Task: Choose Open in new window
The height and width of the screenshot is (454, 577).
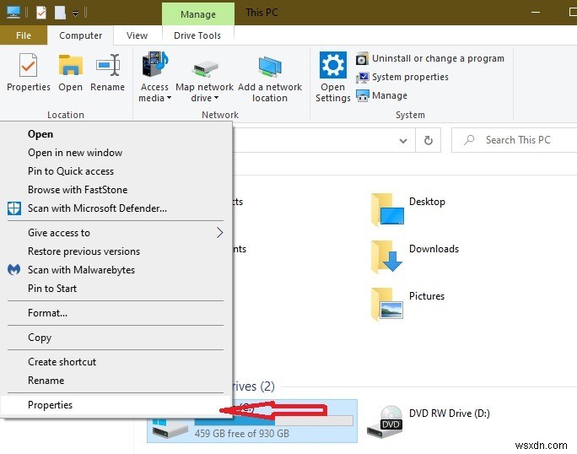Action: click(116, 153)
